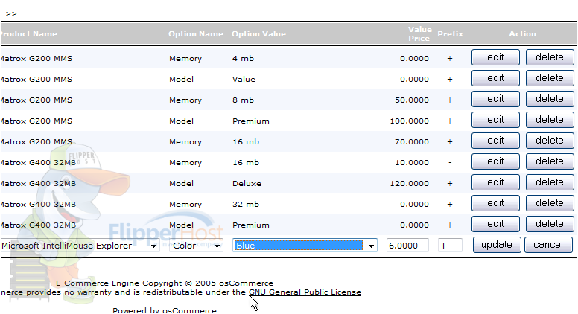Click the prefix field containing +
Viewport: 578px width, 314px height.
click(450, 246)
